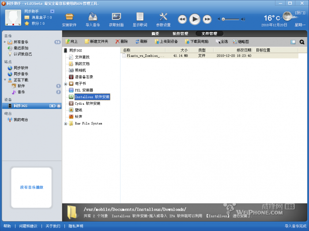Open the 安装软件 install software tool
This screenshot has height=231, width=309.
(69, 20)
